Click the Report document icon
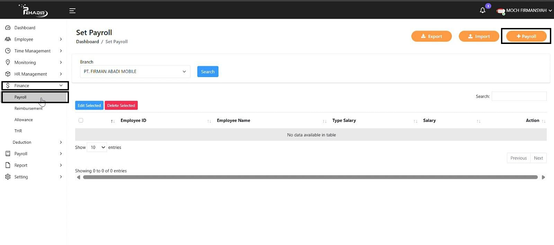This screenshot has width=554, height=245. 8,165
